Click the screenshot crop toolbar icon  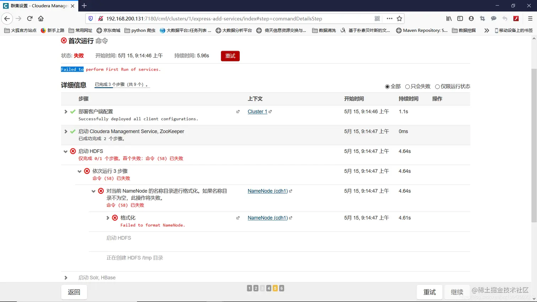482,18
